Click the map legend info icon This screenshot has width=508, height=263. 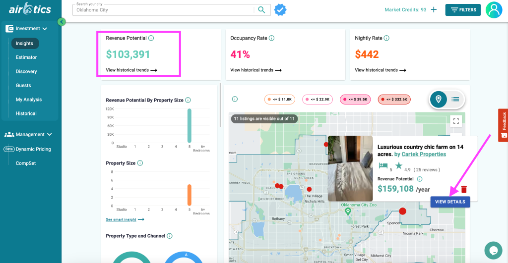[235, 99]
